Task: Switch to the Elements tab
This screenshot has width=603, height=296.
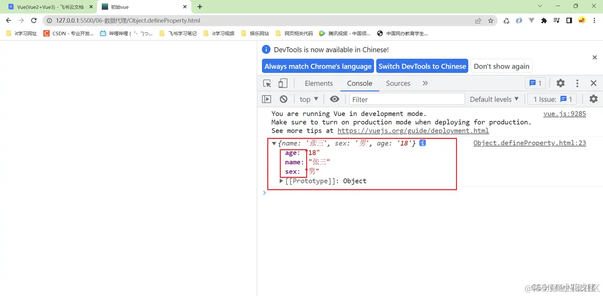Action: [x=319, y=83]
